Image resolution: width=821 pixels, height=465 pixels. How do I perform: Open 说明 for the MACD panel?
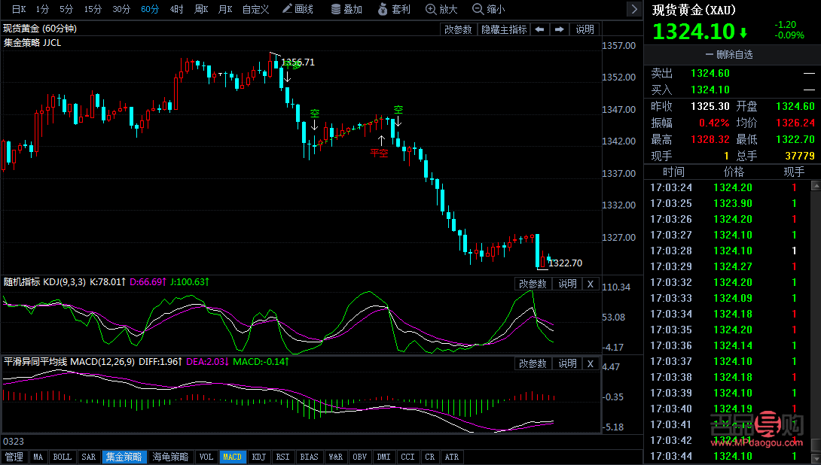point(567,363)
